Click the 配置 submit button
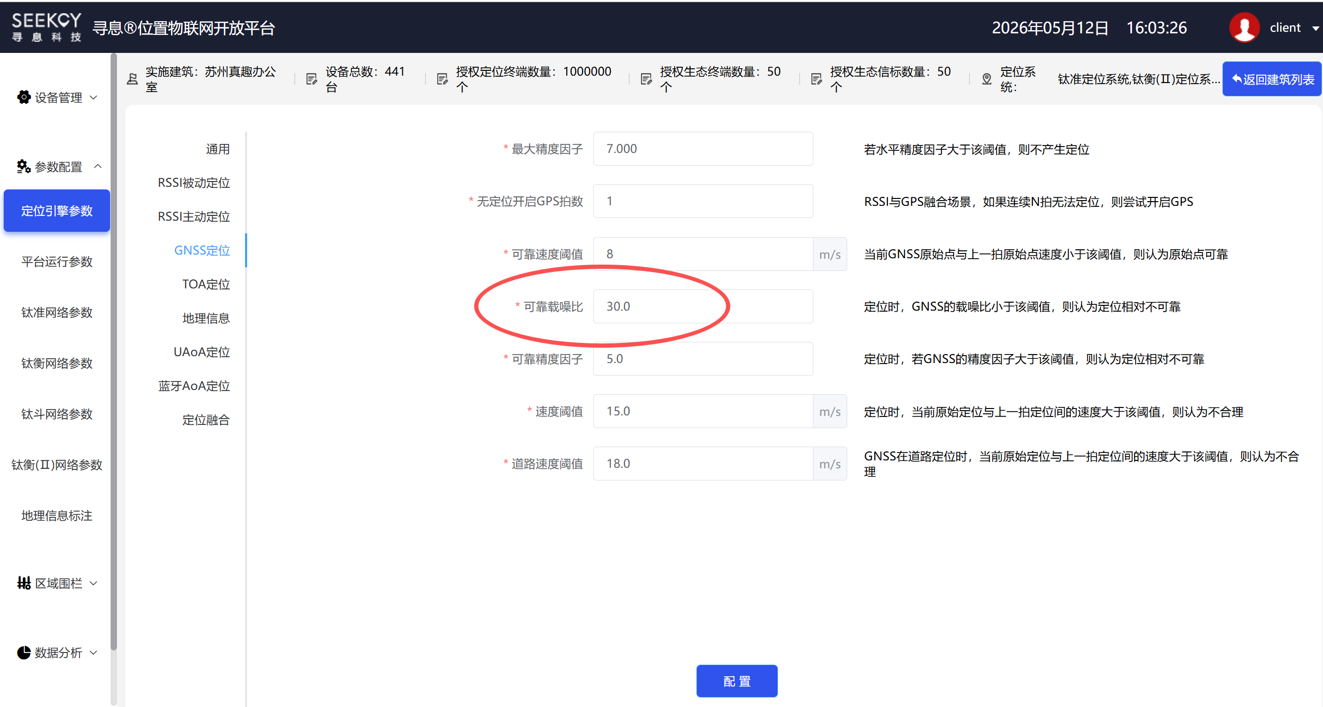 pyautogui.click(x=737, y=681)
